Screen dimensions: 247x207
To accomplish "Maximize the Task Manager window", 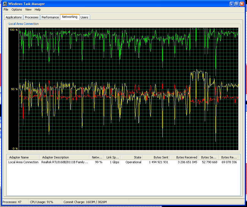I will 237,4.
